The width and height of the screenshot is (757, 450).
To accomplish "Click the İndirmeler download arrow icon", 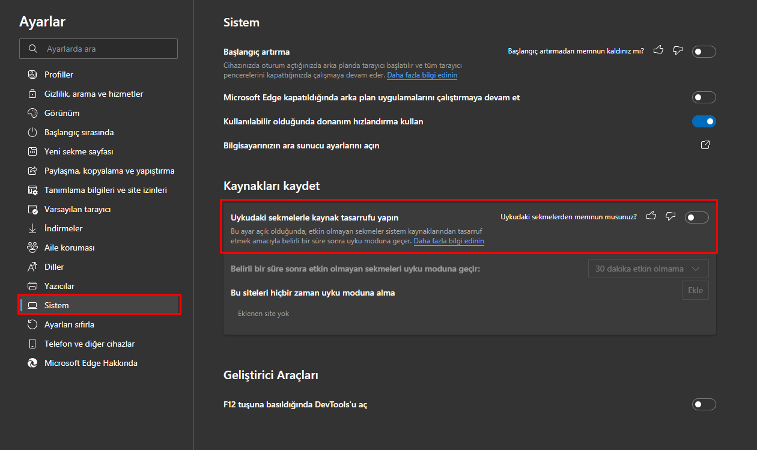I will tap(32, 228).
